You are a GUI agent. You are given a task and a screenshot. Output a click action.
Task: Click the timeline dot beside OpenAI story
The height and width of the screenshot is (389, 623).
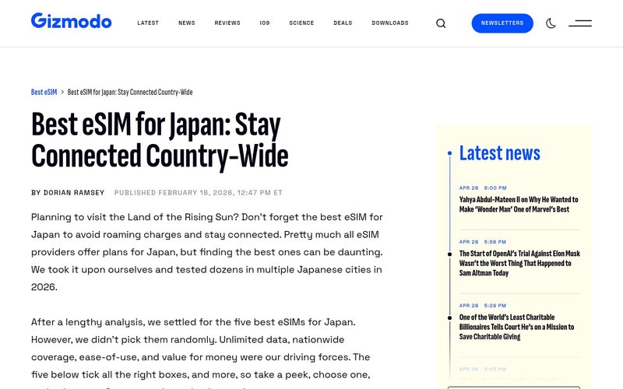click(x=450, y=254)
